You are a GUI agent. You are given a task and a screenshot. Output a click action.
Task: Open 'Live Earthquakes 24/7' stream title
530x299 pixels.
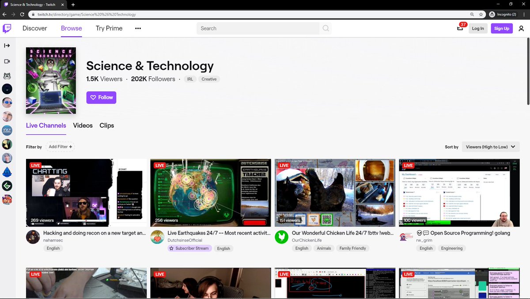pos(219,233)
